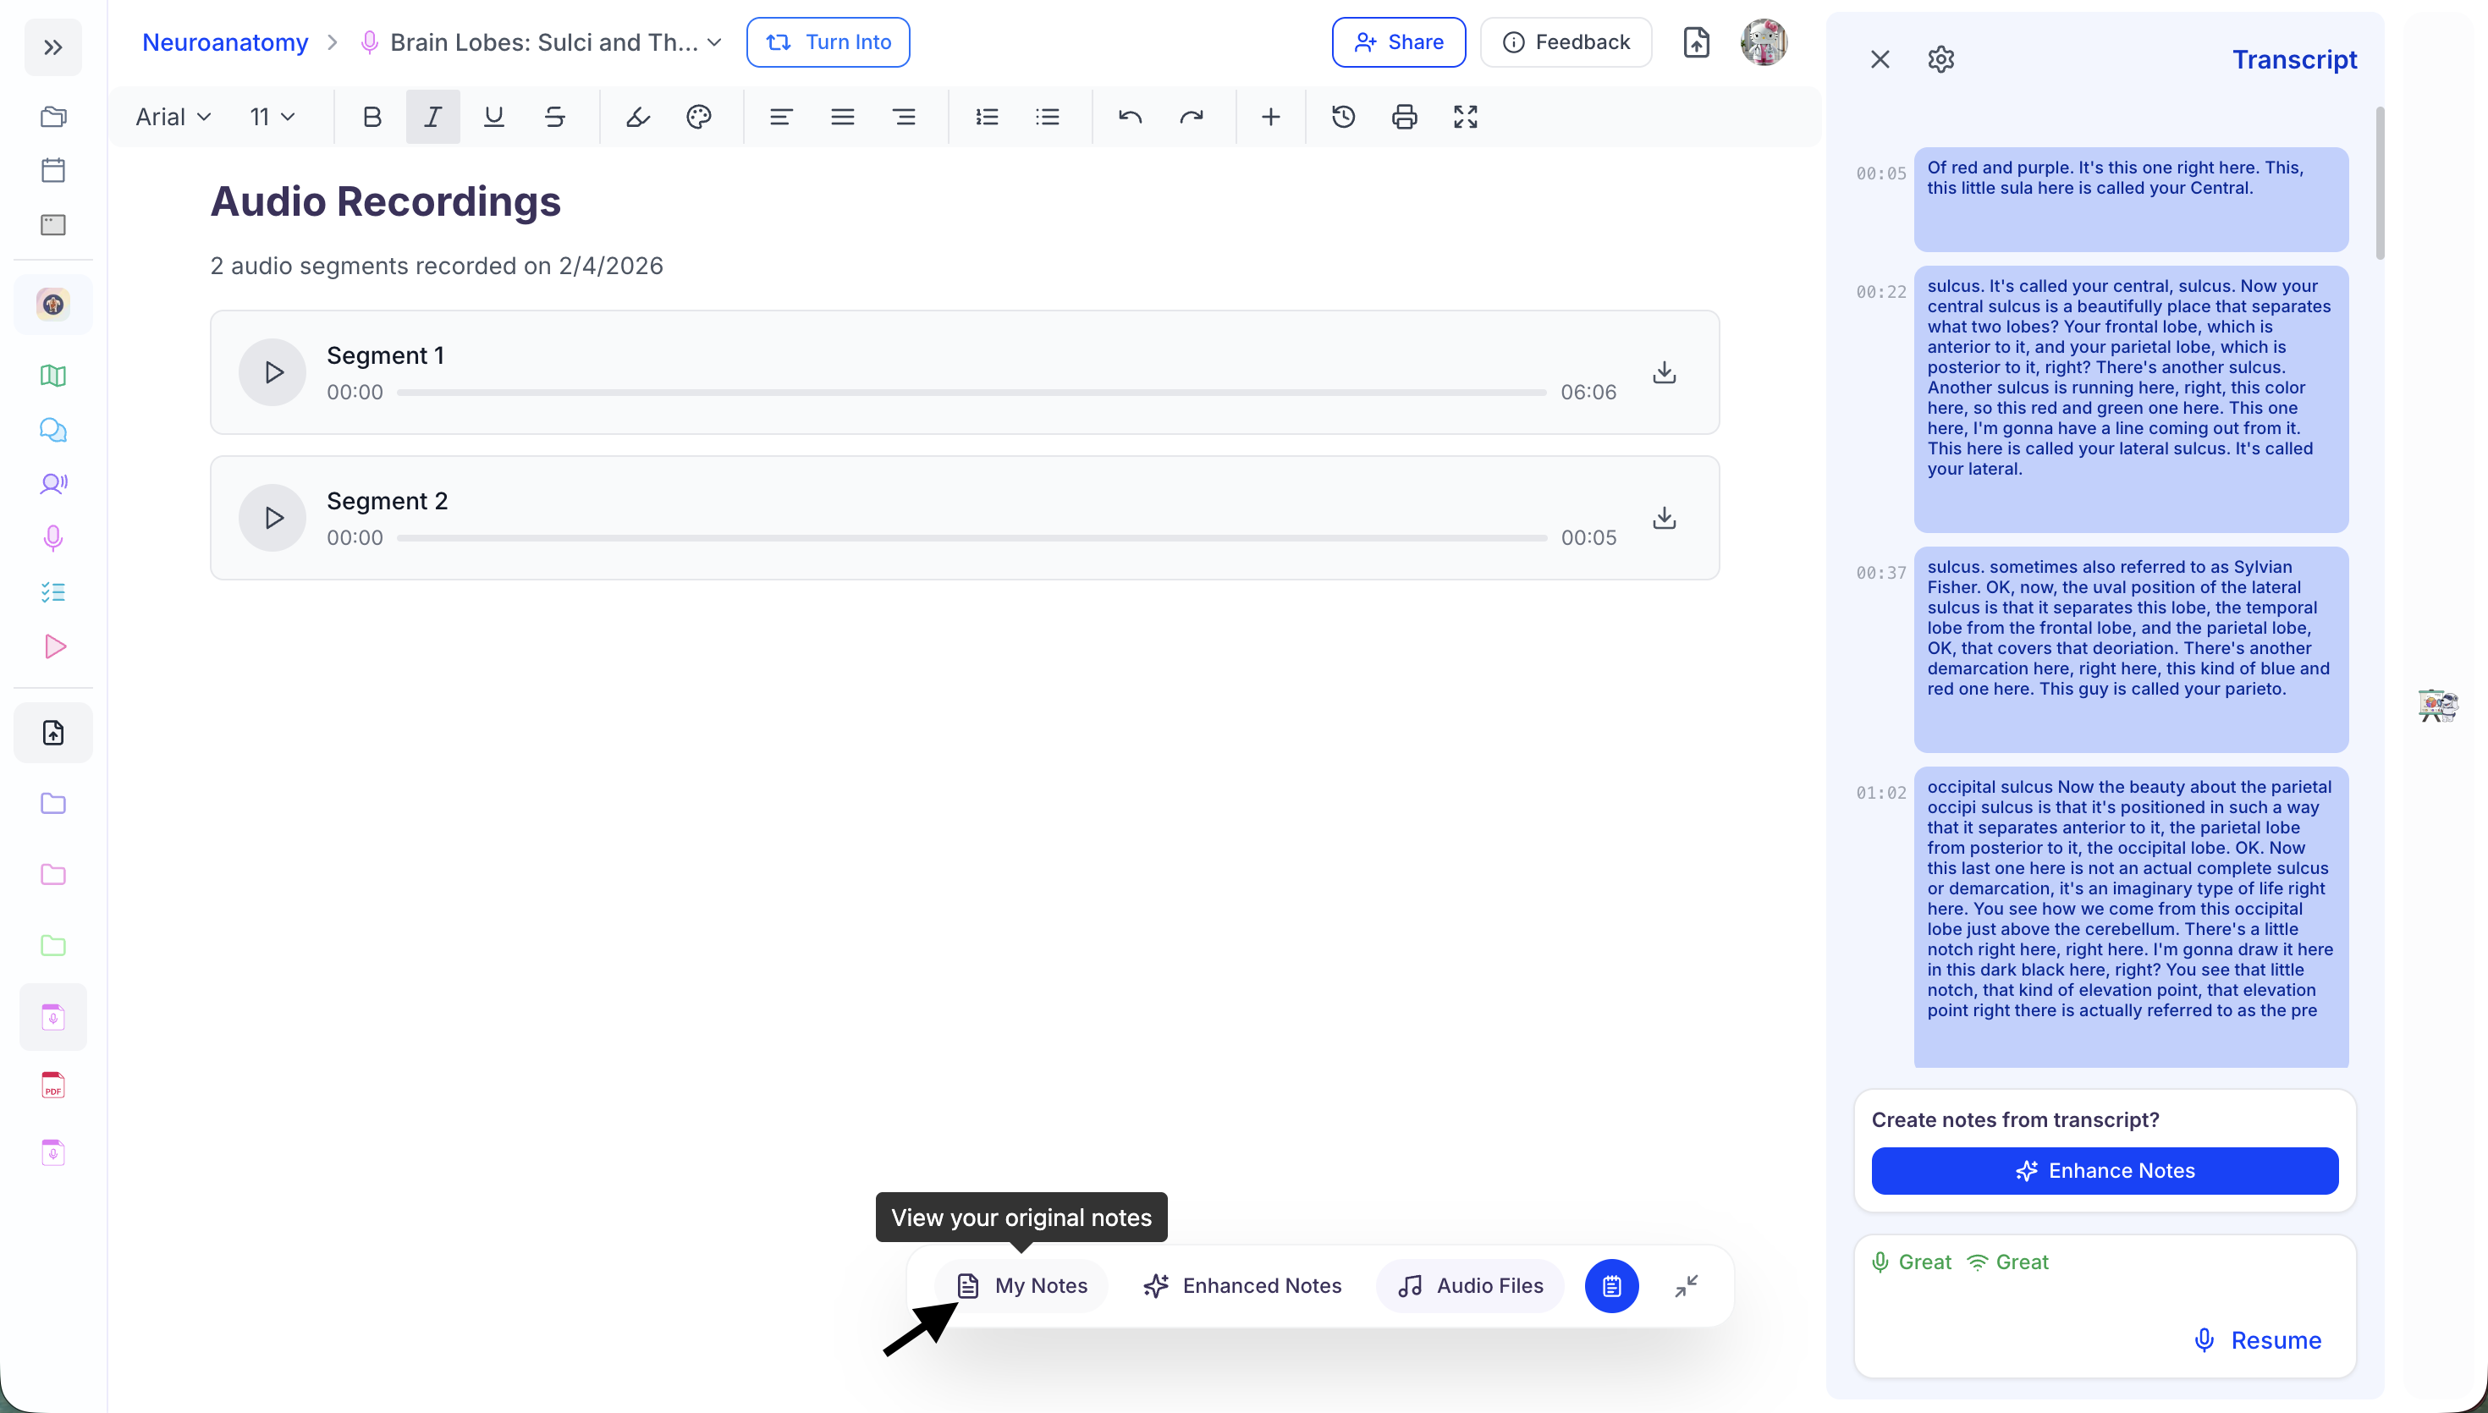This screenshot has height=1413, width=2488.
Task: Toggle italic formatting
Action: [432, 118]
